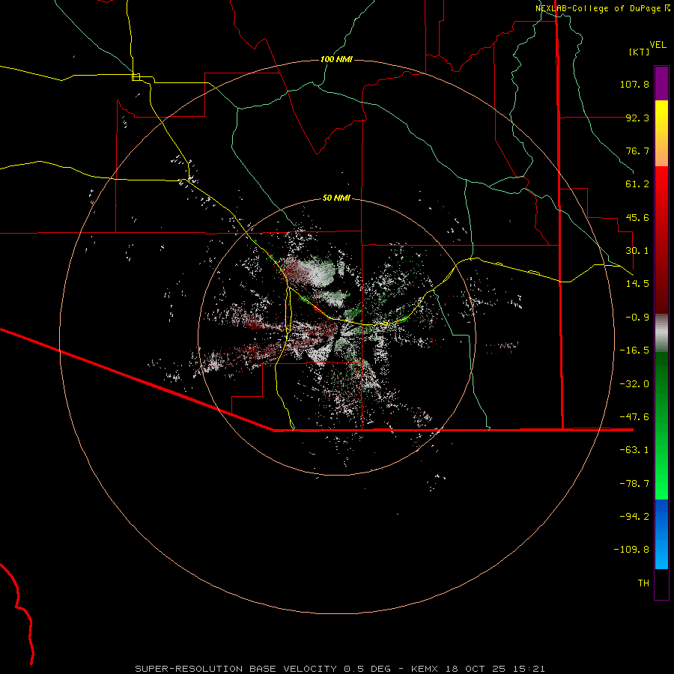Click the VEL legend title
The width and height of the screenshot is (674, 674).
tap(658, 45)
